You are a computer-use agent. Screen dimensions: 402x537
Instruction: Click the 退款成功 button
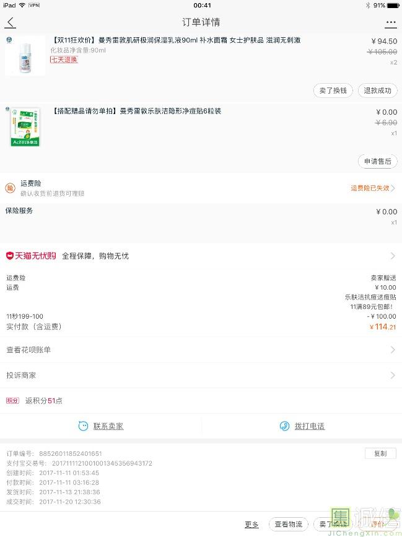pyautogui.click(x=377, y=91)
